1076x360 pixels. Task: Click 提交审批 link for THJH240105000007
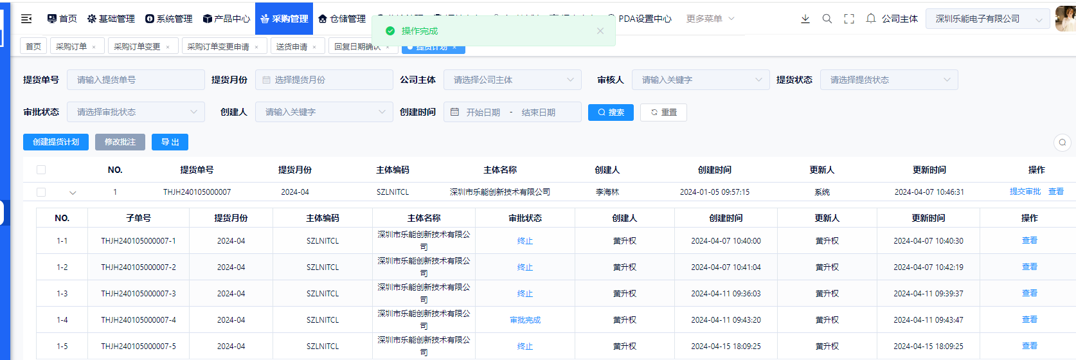(x=1025, y=192)
